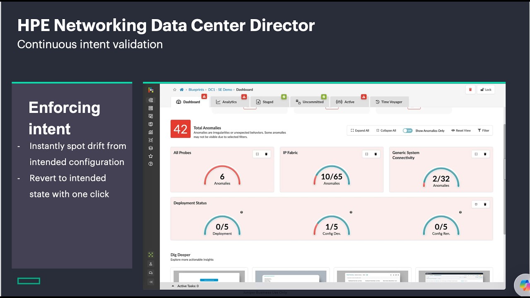The height and width of the screenshot is (298, 530).
Task: Expand the All Probes card to full view
Action: (257, 154)
